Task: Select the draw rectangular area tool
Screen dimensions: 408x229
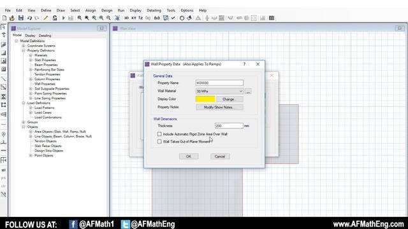Action: click(x=3, y=53)
